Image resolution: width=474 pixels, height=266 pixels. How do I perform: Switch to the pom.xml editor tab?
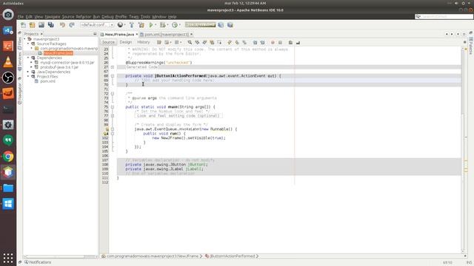point(166,35)
